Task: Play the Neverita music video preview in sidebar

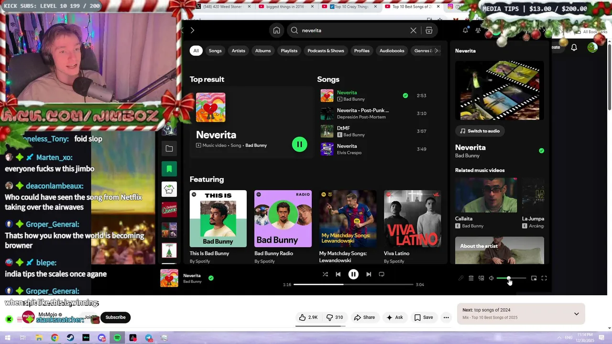Action: pyautogui.click(x=500, y=90)
